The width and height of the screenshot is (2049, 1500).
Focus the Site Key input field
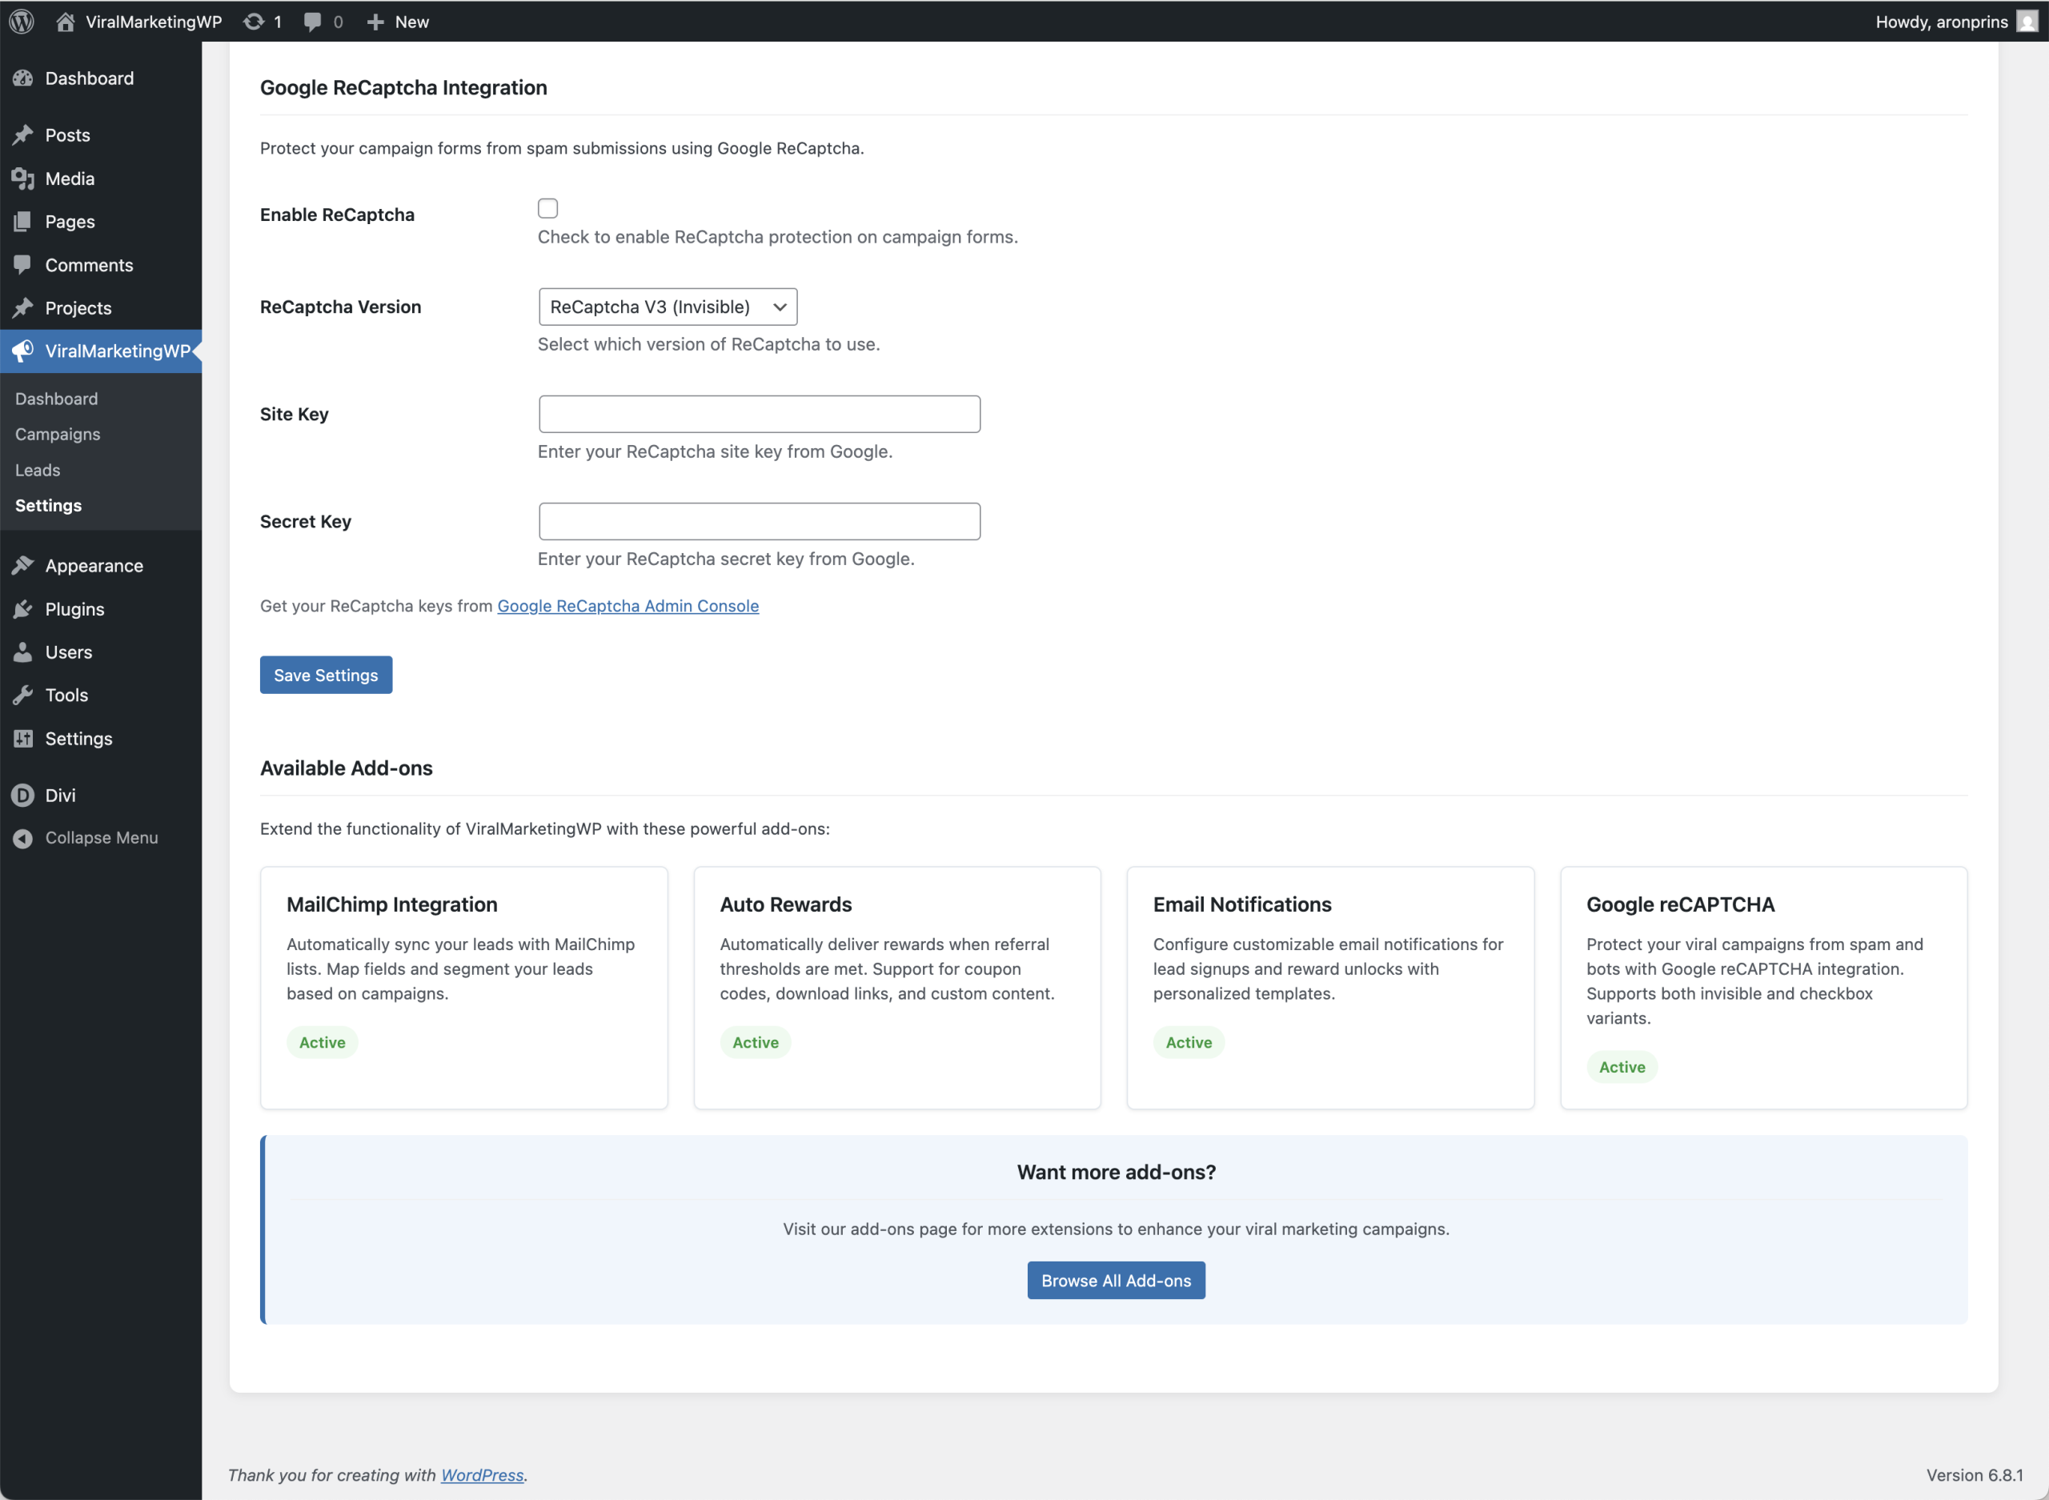click(x=760, y=414)
